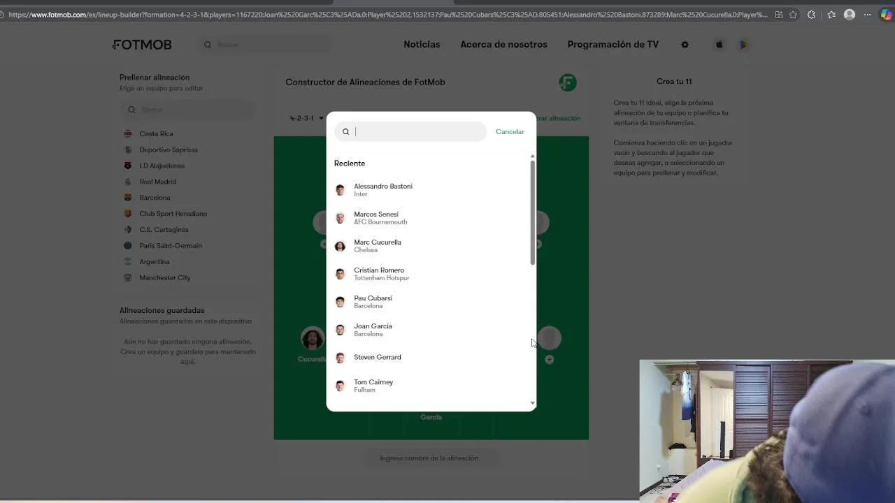Click Joan García's avatar in the list
Screen dimensions: 895x503
[340, 330]
